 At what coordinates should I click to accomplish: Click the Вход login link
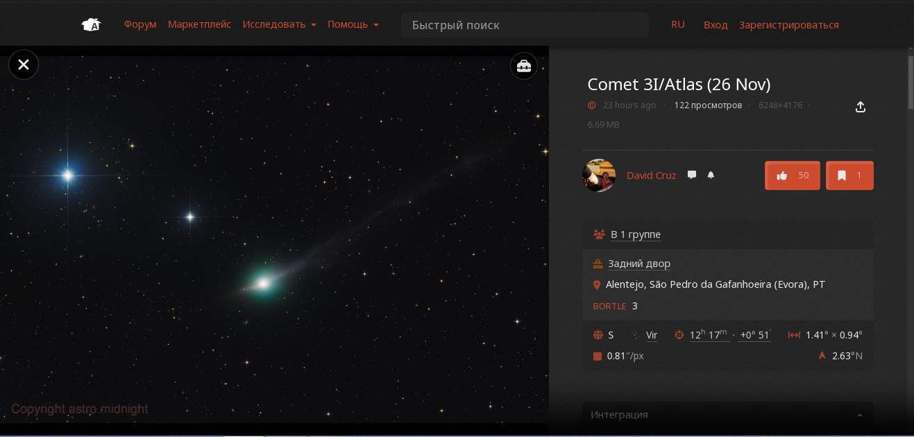point(716,24)
